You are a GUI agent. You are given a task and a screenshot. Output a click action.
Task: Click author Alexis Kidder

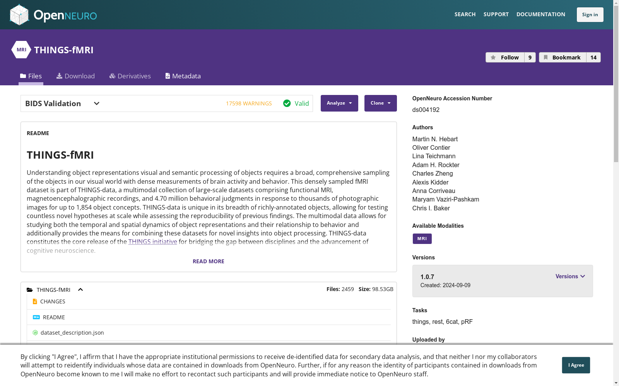[x=431, y=183]
